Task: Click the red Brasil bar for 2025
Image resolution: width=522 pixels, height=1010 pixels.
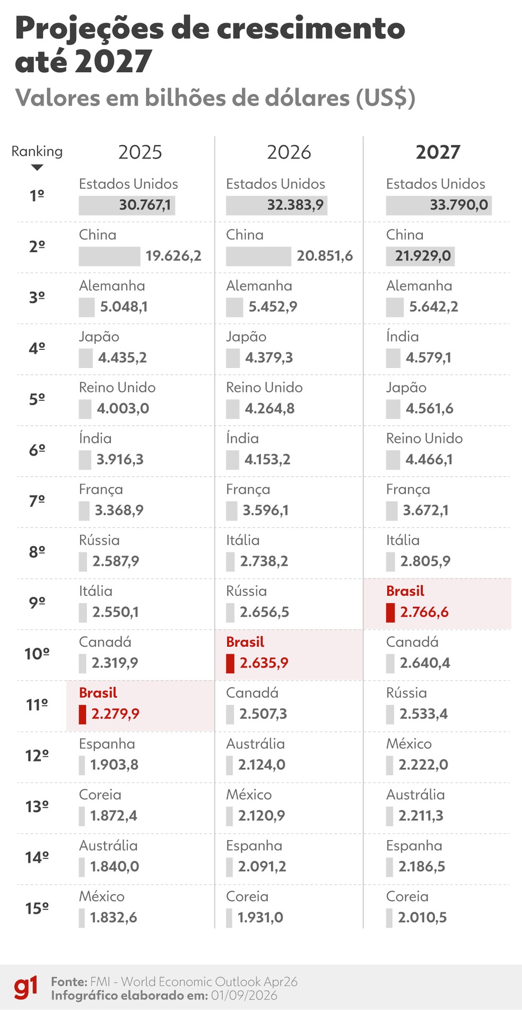Action: (82, 714)
